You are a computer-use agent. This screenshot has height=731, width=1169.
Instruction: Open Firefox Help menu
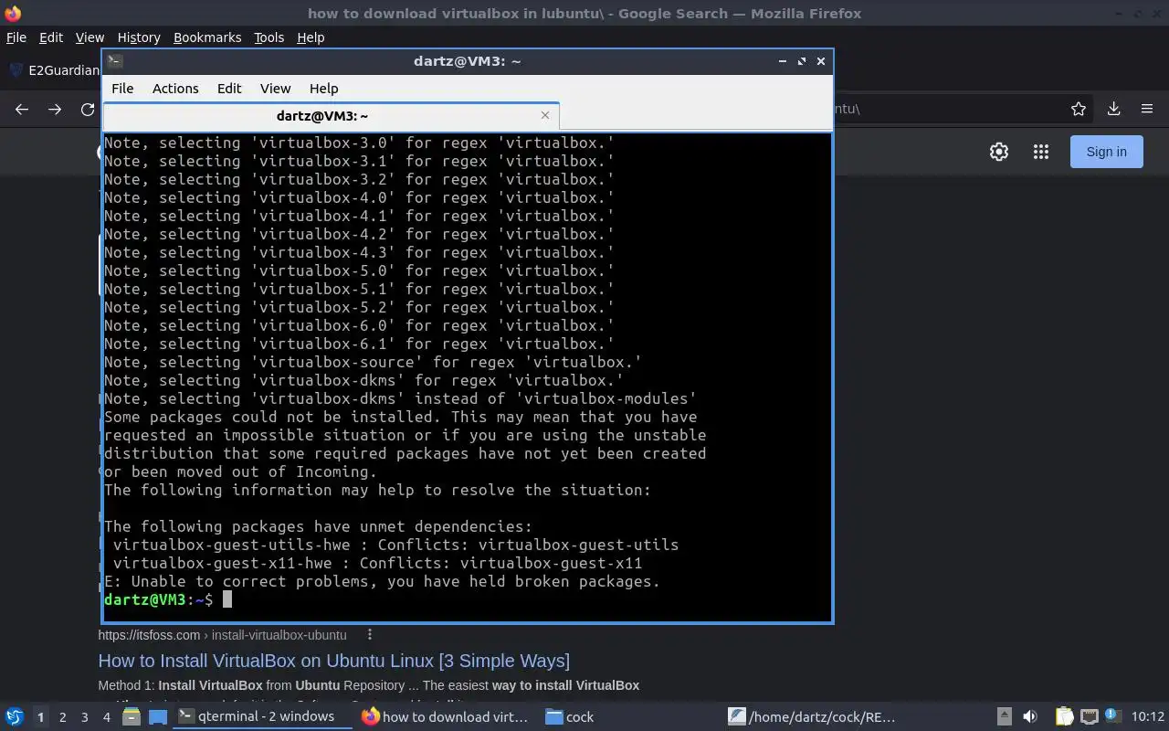(x=311, y=37)
